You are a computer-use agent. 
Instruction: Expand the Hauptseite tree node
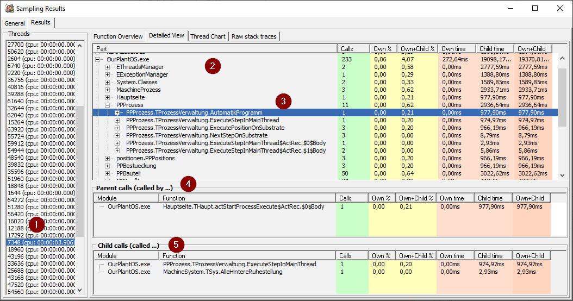click(108, 97)
